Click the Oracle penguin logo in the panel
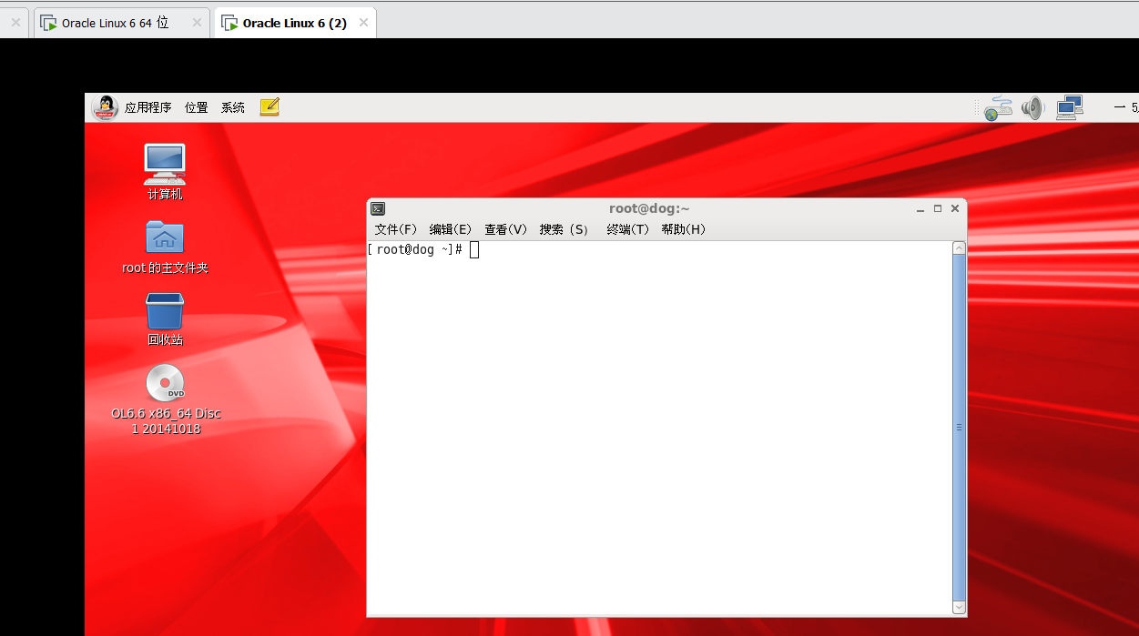Screen dimensions: 1139x636 [105, 107]
